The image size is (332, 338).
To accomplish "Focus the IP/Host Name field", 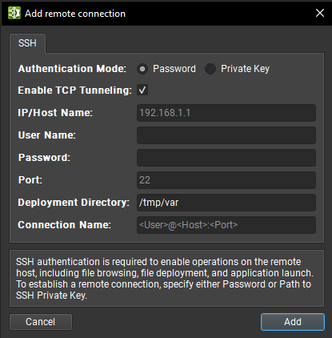I will (x=226, y=113).
